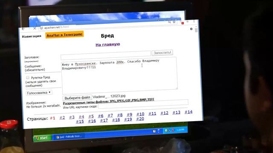Go to page #1
The height and width of the screenshot is (153, 273).
[x=52, y=118]
